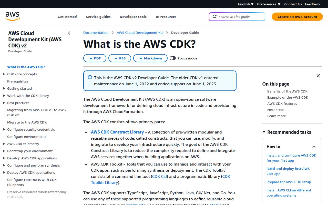
Task: Expand AWS CDK telemetry section
Action: tap(4, 144)
